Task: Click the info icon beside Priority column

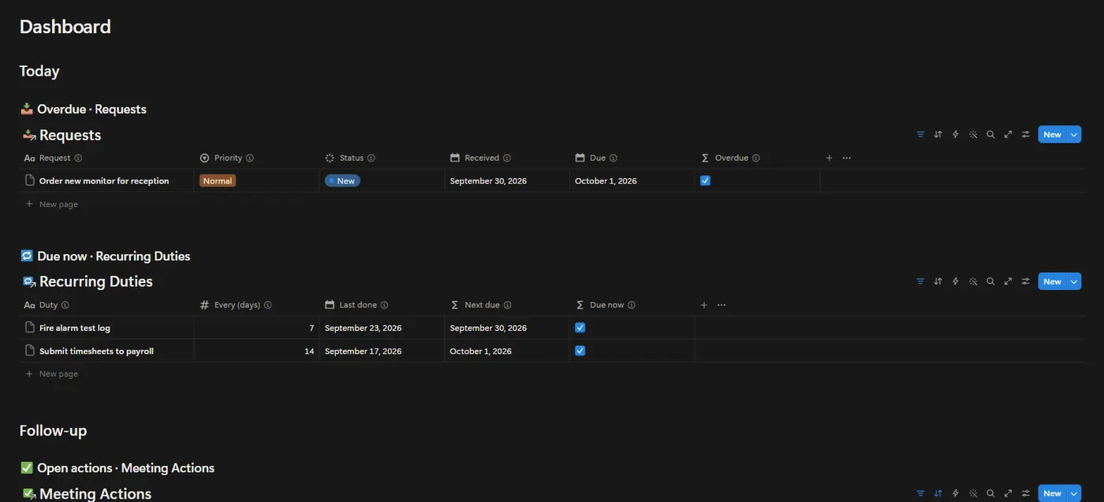Action: coord(250,158)
